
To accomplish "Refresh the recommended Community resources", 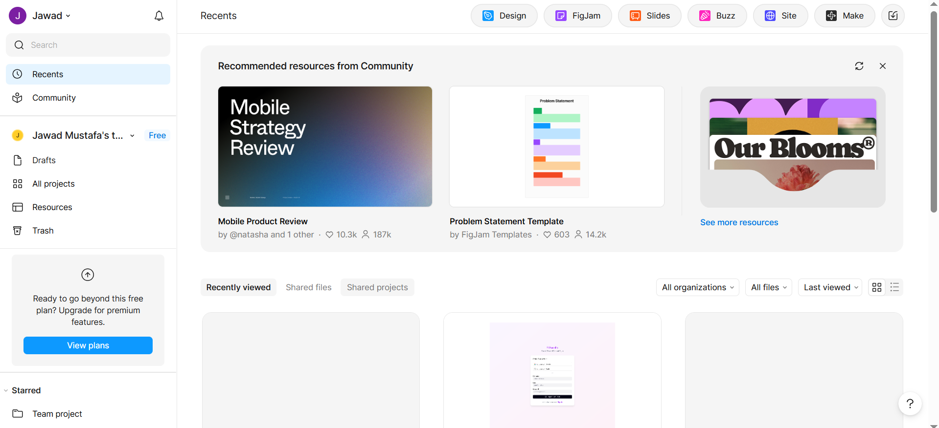I will 859,66.
